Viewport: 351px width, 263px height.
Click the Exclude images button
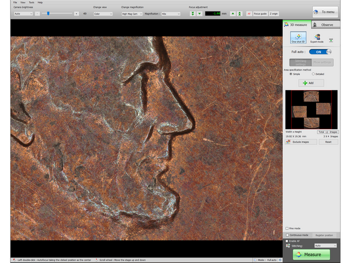click(301, 142)
